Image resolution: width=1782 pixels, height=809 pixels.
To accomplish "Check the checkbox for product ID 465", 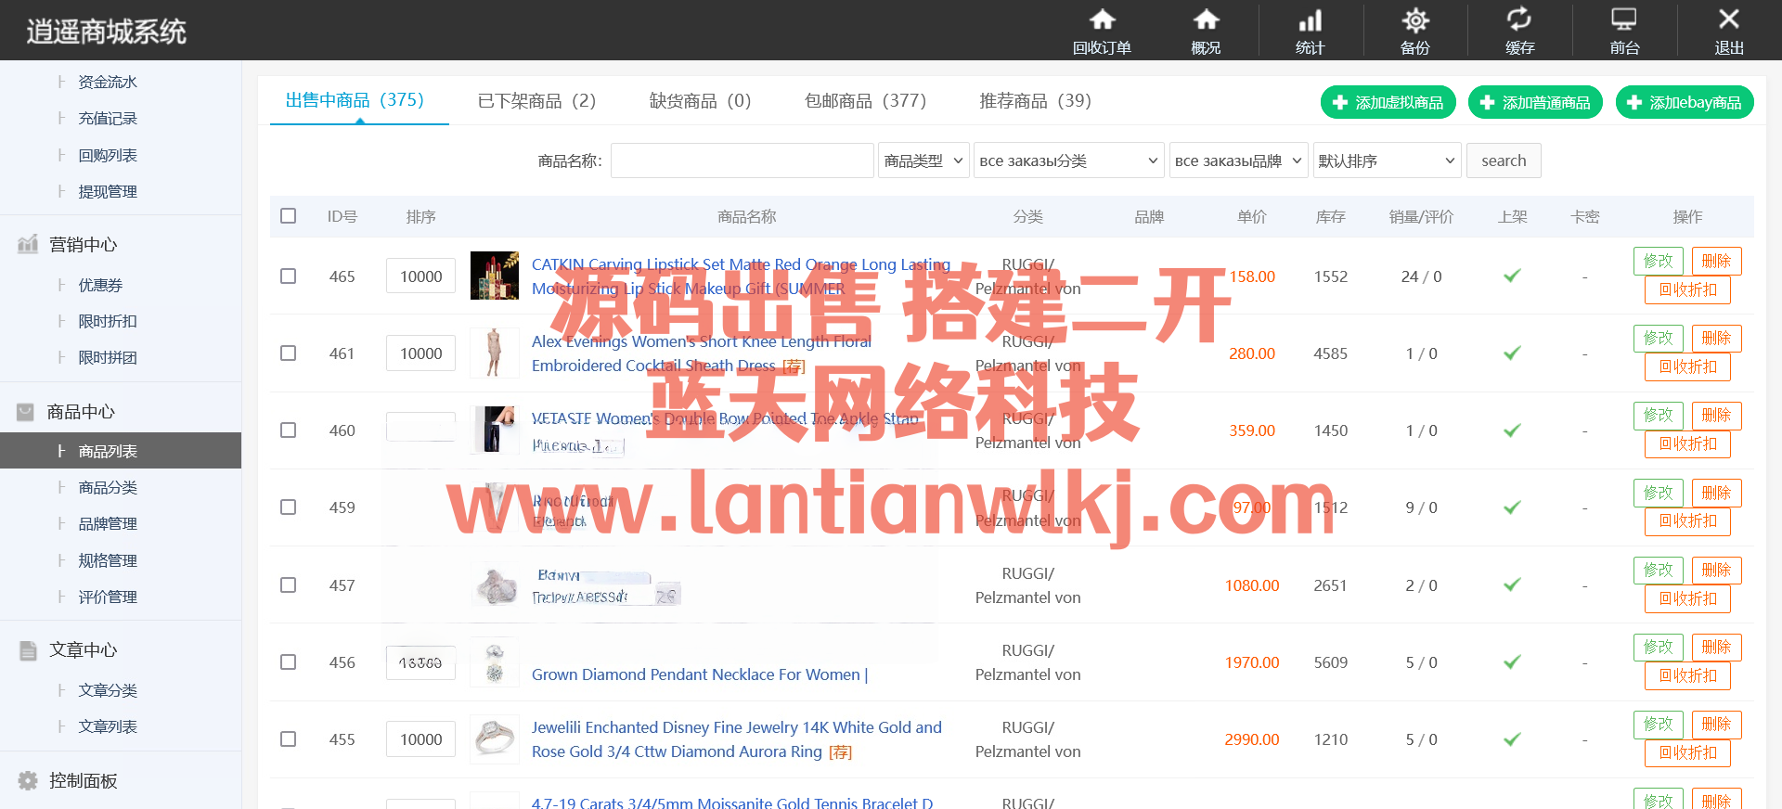I will [289, 276].
